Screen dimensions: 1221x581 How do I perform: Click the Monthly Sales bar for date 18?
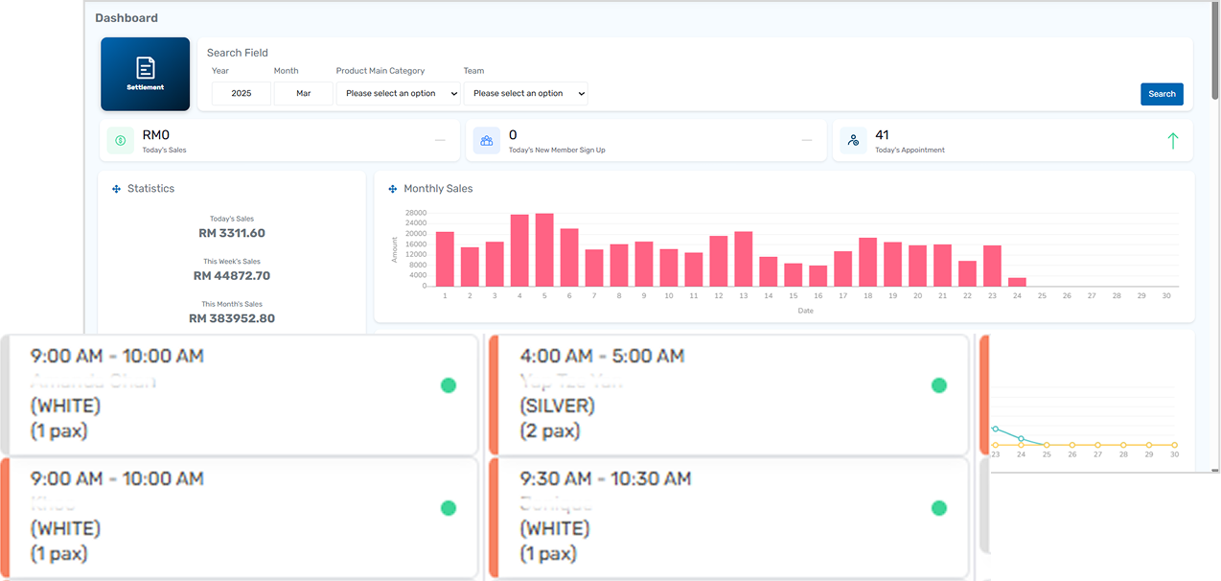[x=868, y=262]
